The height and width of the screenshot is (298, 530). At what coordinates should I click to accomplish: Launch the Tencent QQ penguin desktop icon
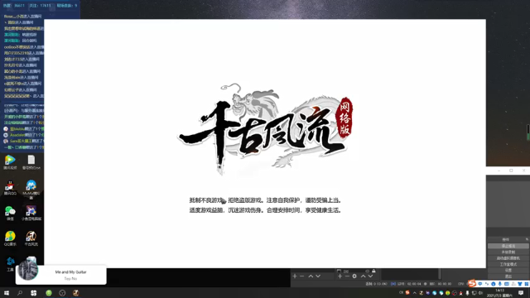tap(10, 188)
